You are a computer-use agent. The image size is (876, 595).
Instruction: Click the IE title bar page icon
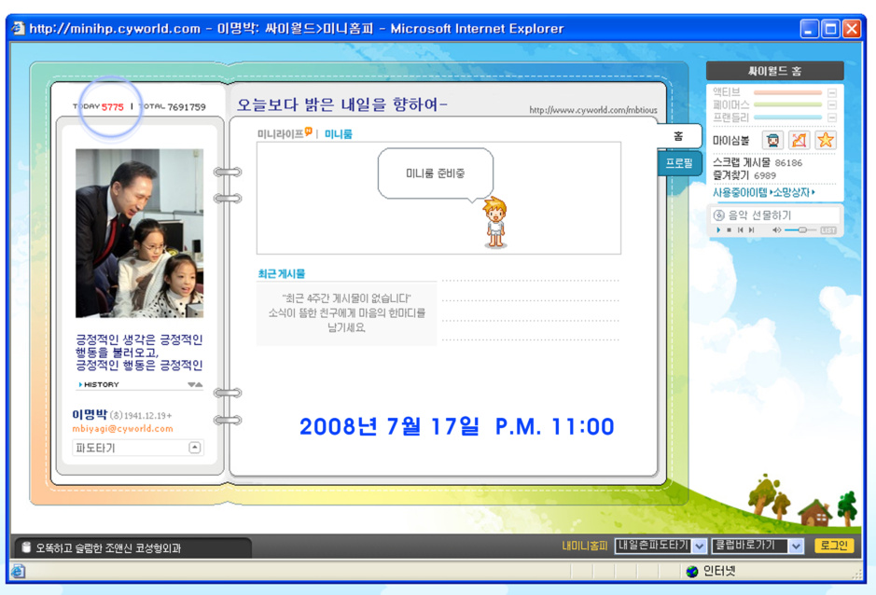(x=19, y=28)
